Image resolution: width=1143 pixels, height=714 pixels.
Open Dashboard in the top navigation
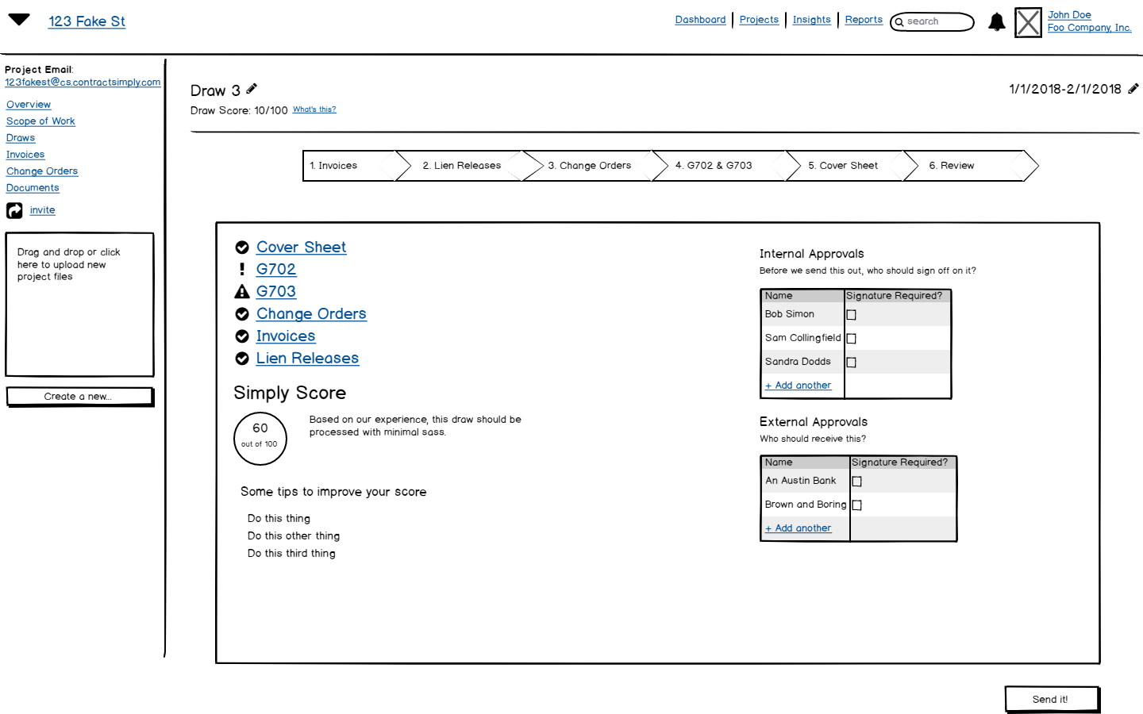coord(700,20)
